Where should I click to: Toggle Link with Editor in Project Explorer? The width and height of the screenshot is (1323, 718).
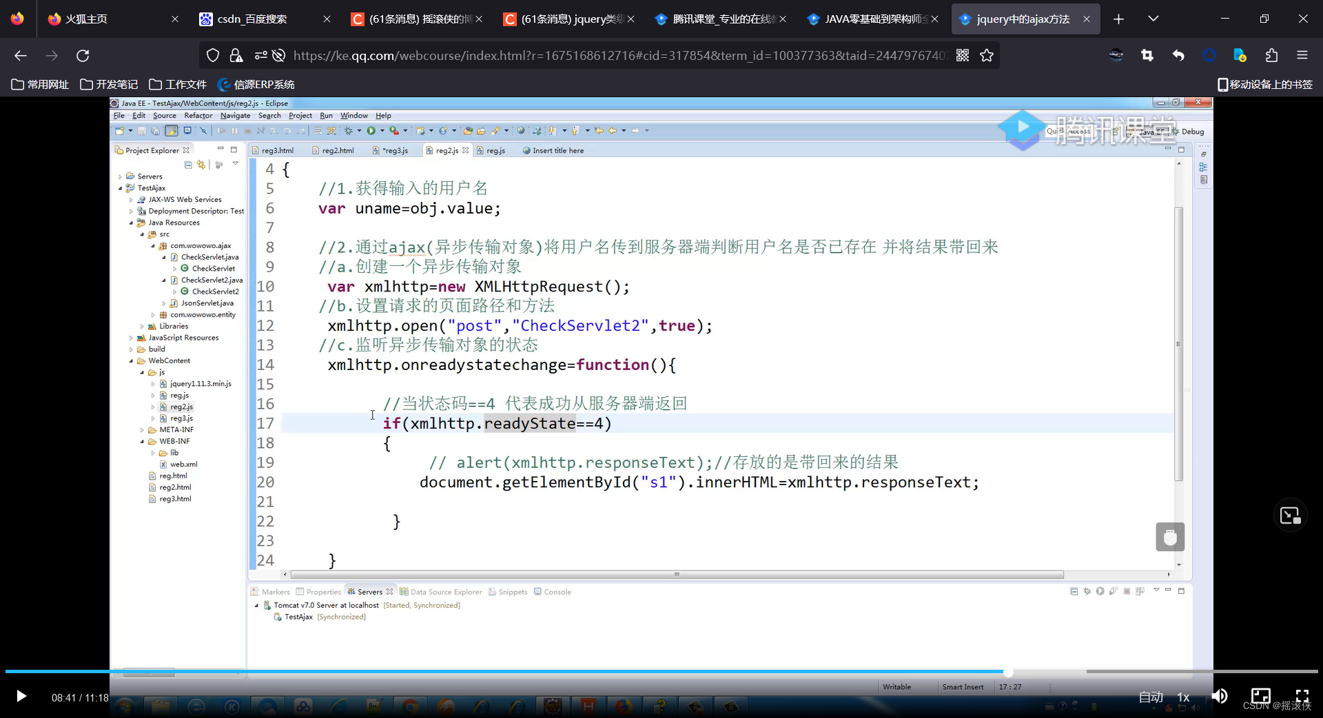201,165
